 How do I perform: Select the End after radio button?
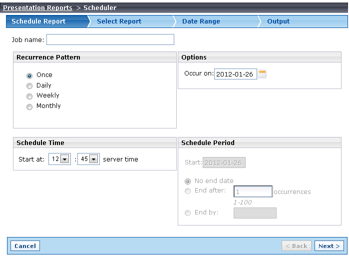point(188,191)
